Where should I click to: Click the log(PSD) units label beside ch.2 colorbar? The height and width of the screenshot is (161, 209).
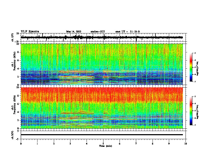[x=197, y=112]
